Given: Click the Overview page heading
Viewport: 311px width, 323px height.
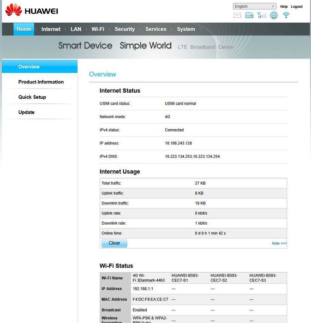Looking at the screenshot, I should (102, 74).
